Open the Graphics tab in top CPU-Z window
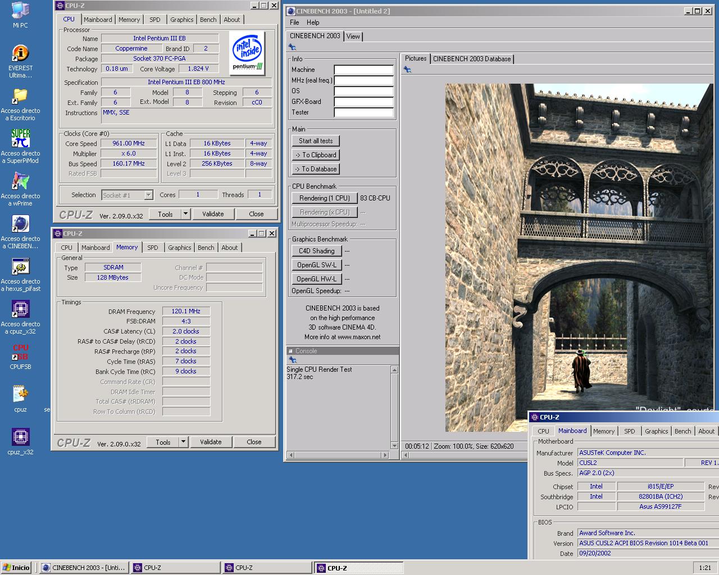Viewport: 719px width, 575px height. [x=182, y=20]
